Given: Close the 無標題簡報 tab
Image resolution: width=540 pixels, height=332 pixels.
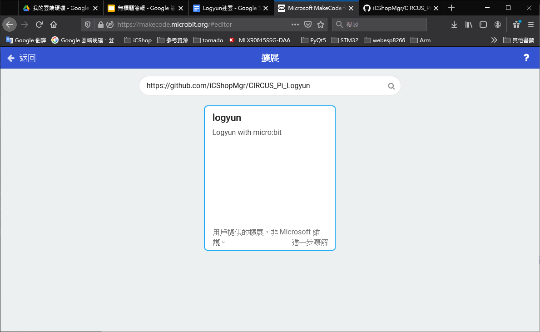Looking at the screenshot, I should tap(181, 8).
